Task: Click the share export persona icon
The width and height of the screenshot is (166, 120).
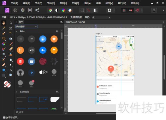Action: [x=37, y=10]
